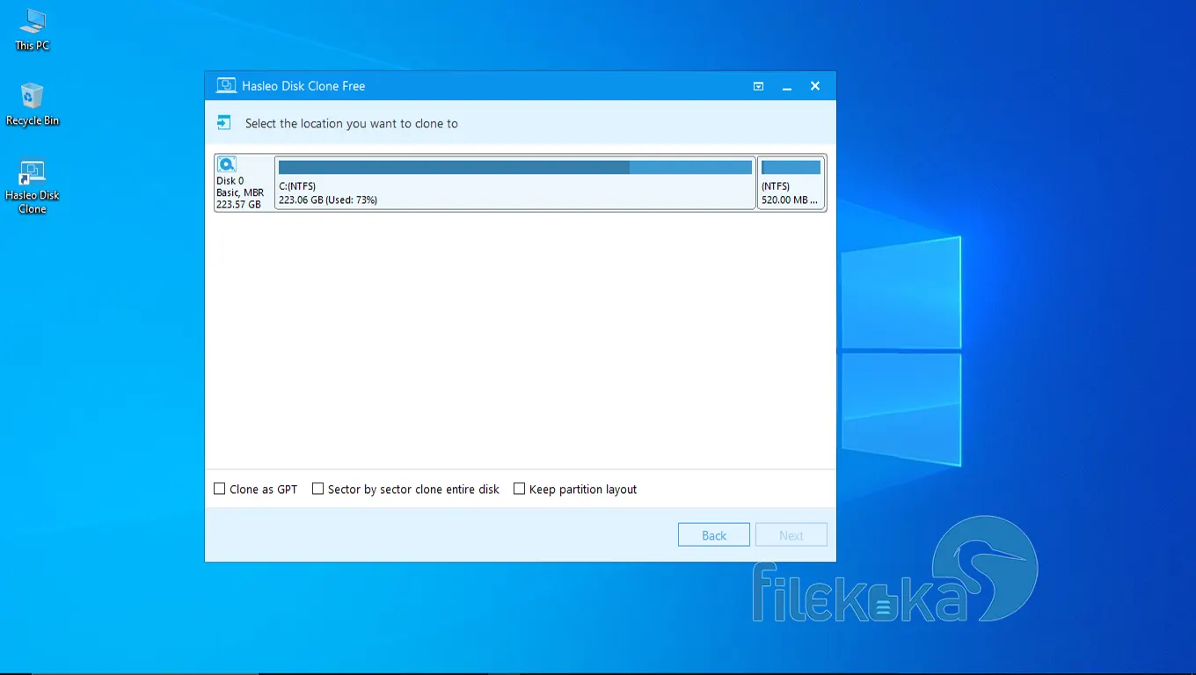Open the Recycle Bin icon

point(33,105)
